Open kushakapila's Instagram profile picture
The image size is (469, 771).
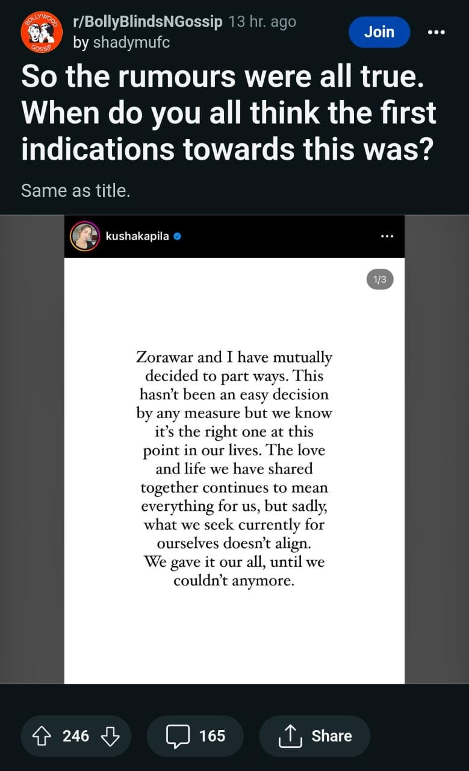coord(85,236)
